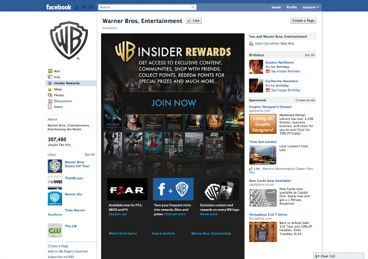
Task: Click the Time Warner logo thumbnail
Action: (x=55, y=214)
